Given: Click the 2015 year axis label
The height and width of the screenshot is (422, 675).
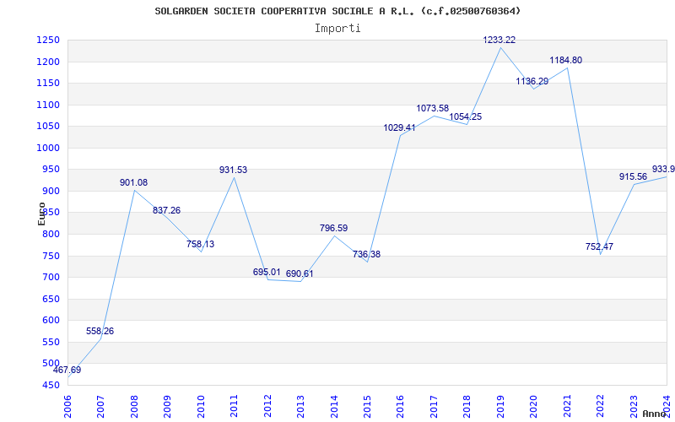Looking at the screenshot, I should click(x=367, y=407).
